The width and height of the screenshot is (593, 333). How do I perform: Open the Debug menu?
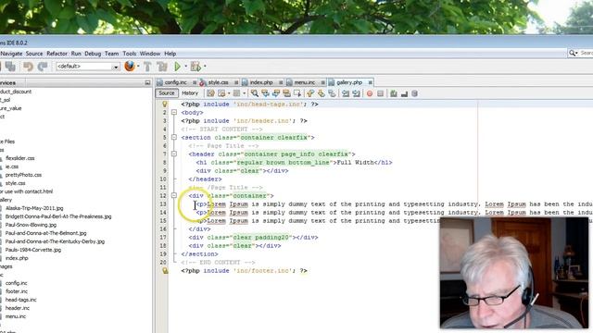(x=93, y=54)
